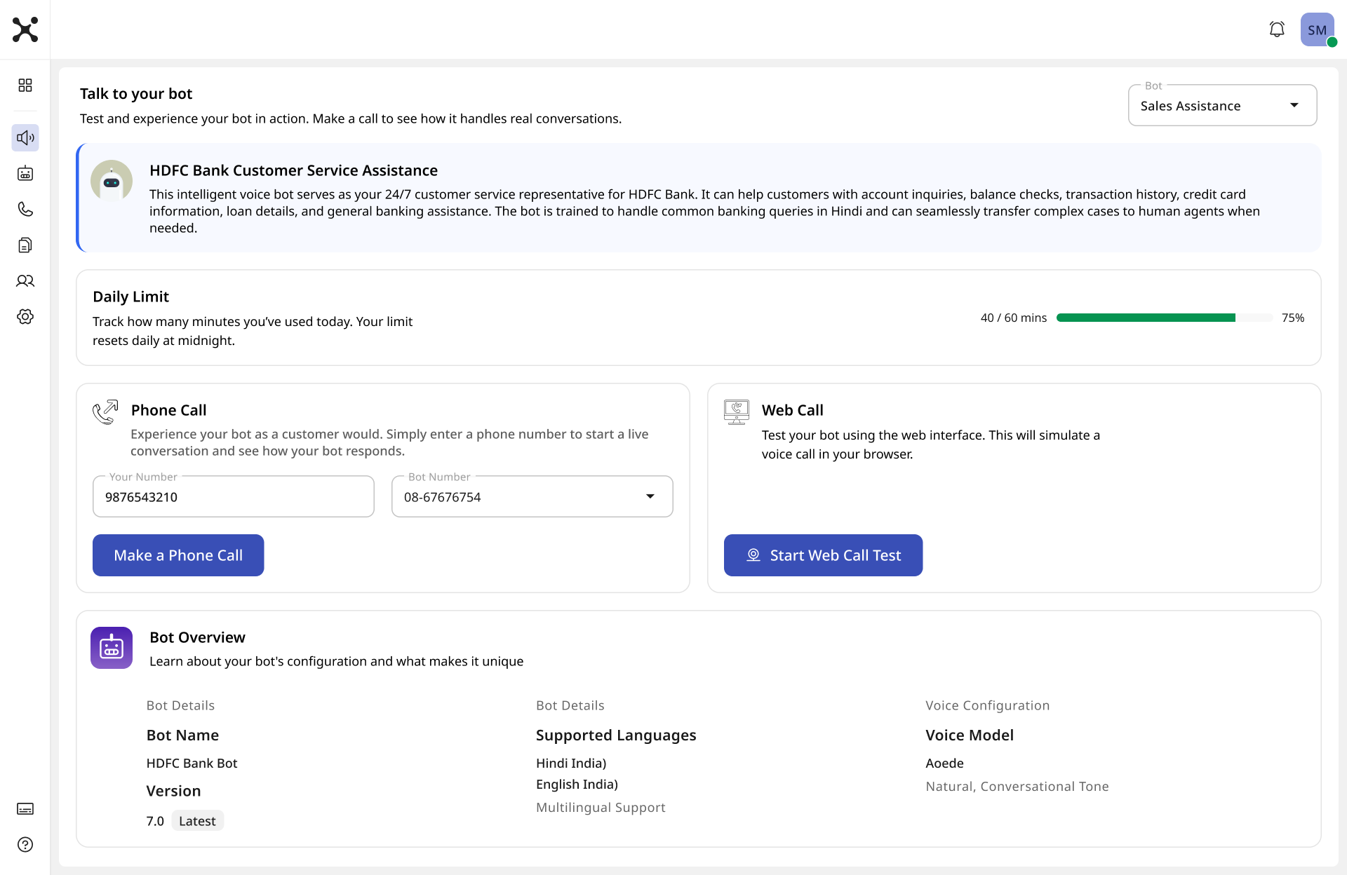The height and width of the screenshot is (875, 1347).
Task: Open the dashboard grid icon in sidebar
Action: [25, 85]
